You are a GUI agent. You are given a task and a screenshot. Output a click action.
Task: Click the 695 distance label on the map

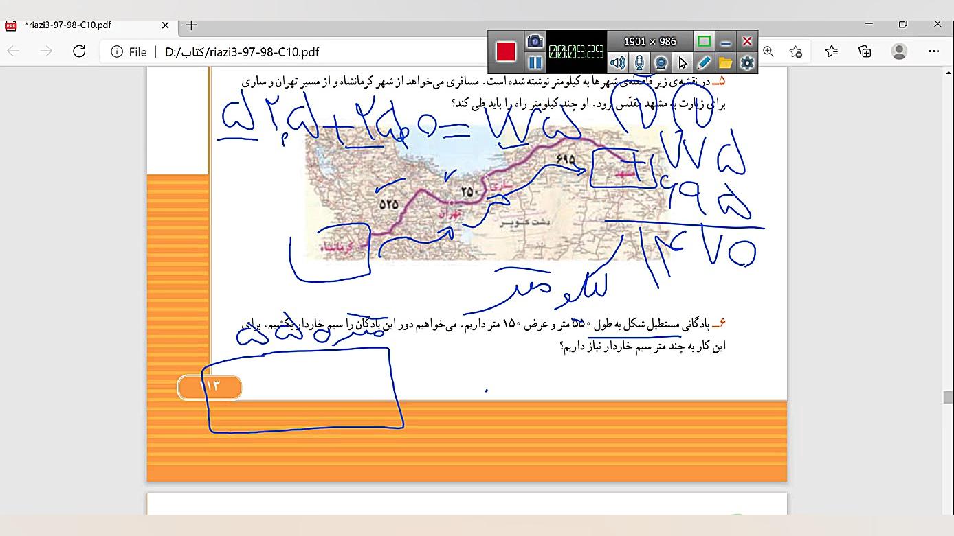(x=566, y=159)
